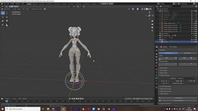This screenshot has width=198, height=111.
Task: Disable render camera icon for metarig row
Action: (196, 42)
